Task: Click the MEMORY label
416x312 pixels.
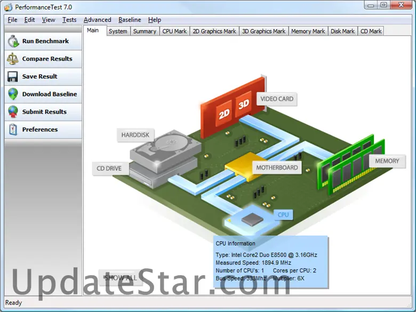Action: (387, 161)
